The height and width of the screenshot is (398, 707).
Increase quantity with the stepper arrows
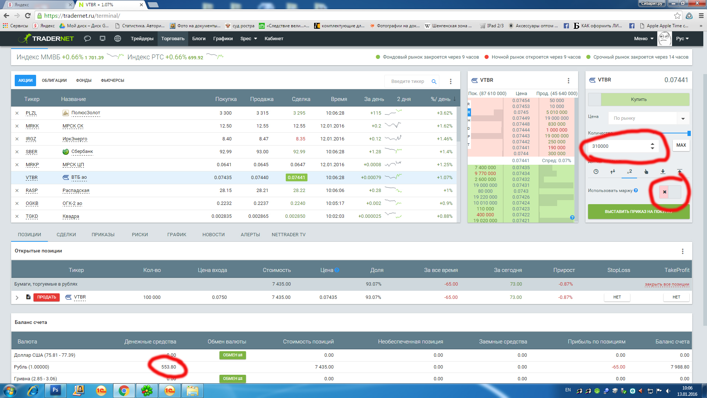[x=652, y=144]
